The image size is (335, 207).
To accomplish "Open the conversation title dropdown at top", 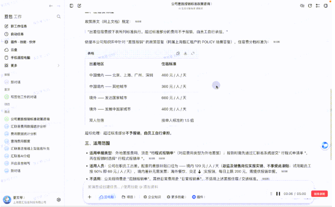I will tap(191, 4).
